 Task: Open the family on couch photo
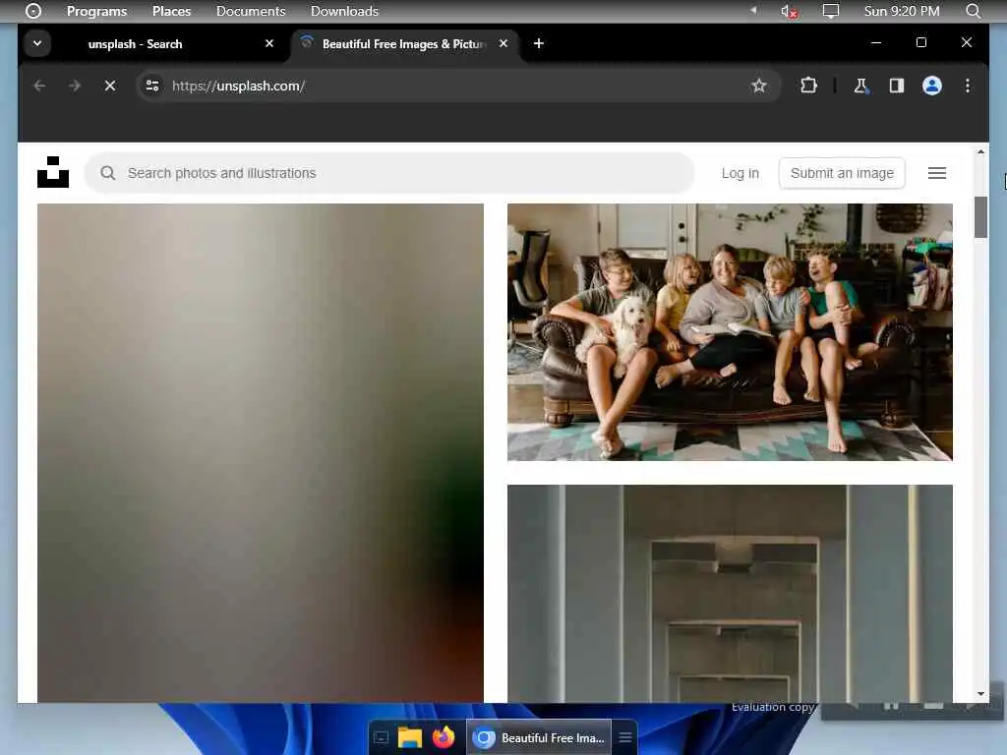[730, 332]
